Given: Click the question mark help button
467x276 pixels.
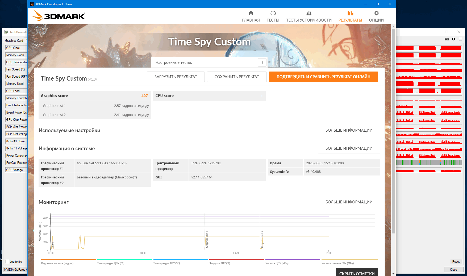Looking at the screenshot, I should tap(262, 62).
